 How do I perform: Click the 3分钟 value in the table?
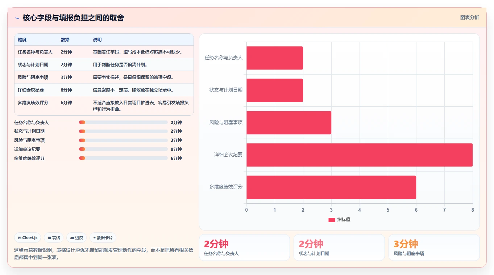click(x=66, y=77)
